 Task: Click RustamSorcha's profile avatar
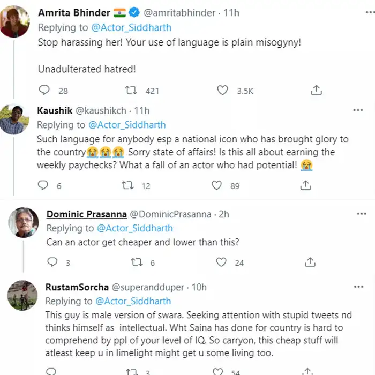click(x=22, y=295)
